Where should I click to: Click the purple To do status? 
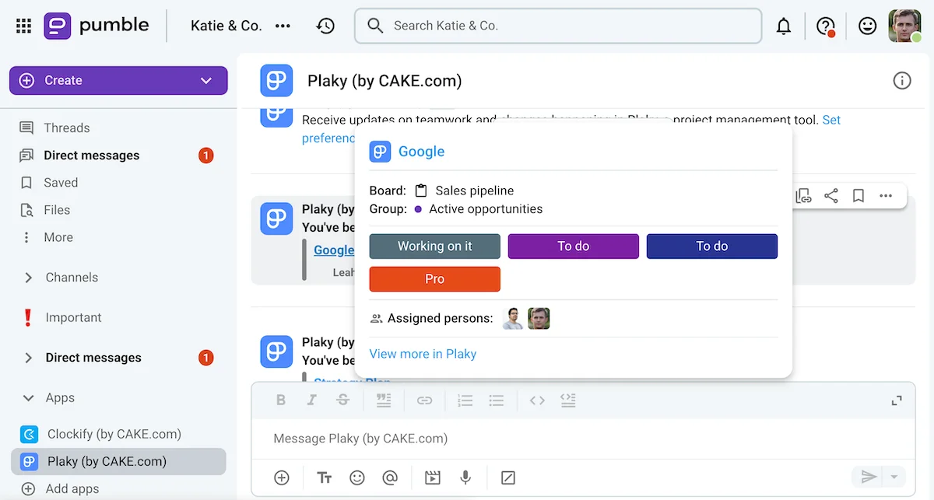pos(574,247)
